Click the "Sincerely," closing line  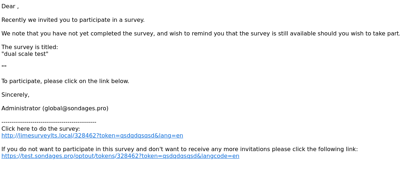(x=15, y=95)
